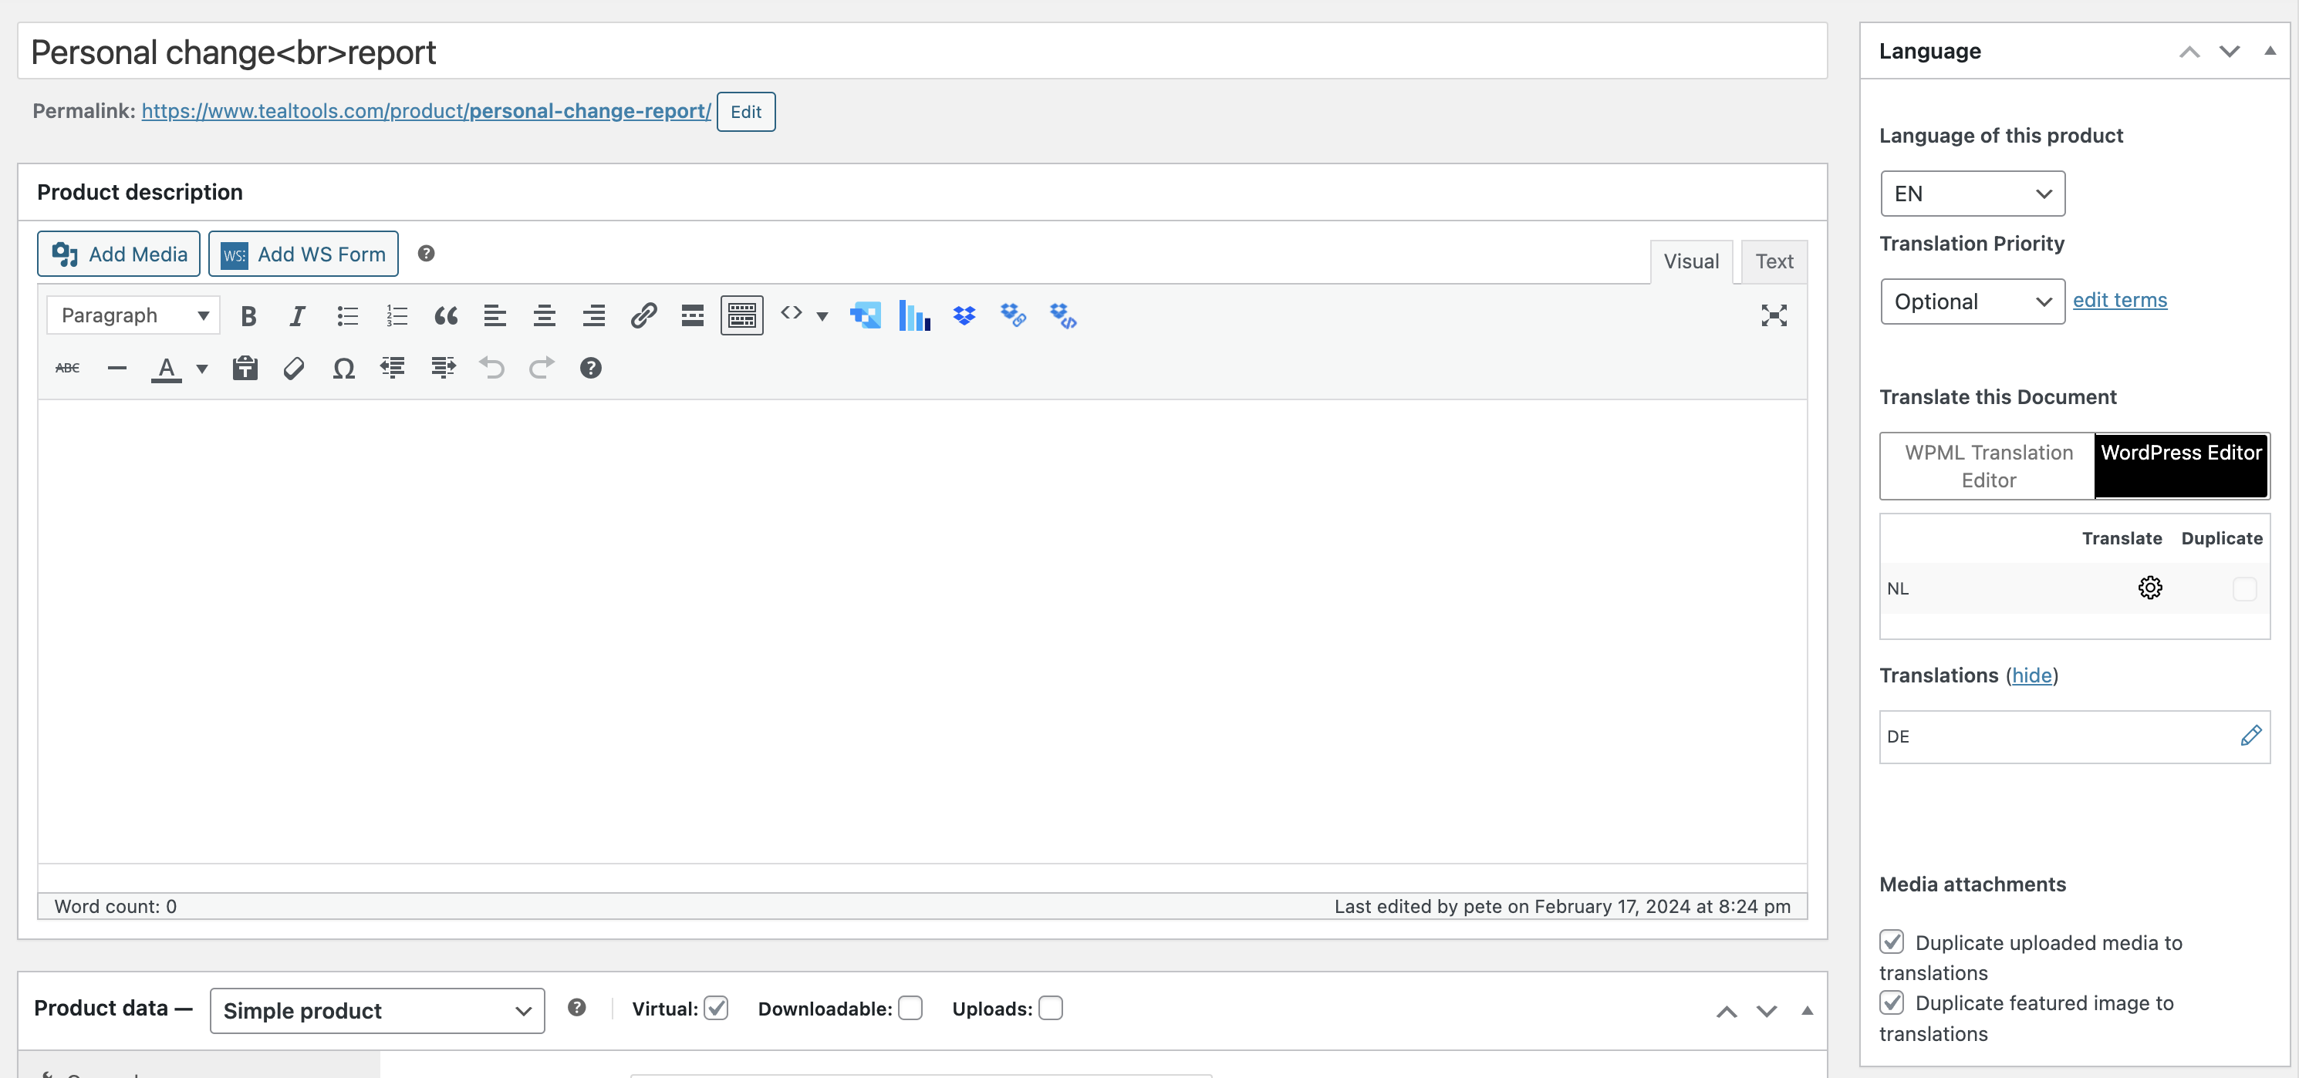Viewport: 2299px width, 1078px height.
Task: Move Language panel down
Action: point(2230,52)
